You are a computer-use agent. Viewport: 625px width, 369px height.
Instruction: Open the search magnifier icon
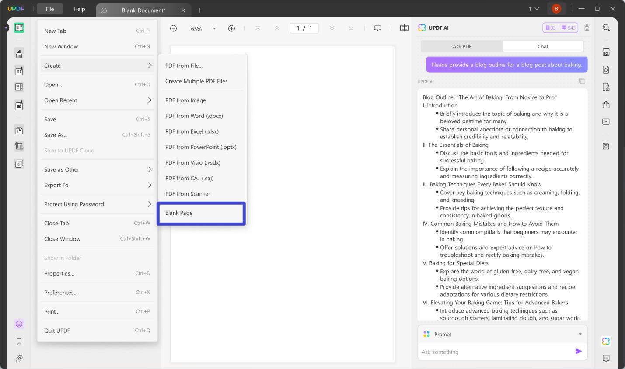point(606,28)
